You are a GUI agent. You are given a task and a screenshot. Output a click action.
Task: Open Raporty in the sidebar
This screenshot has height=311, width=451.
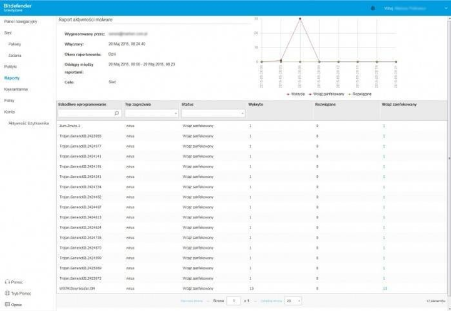pos(12,78)
